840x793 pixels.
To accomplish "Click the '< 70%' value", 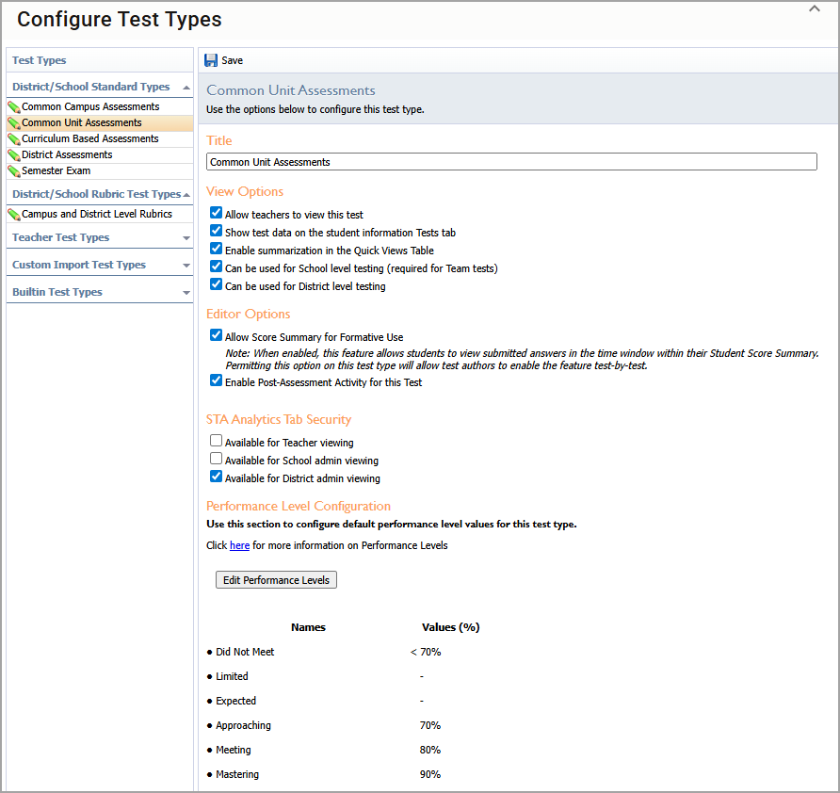I will pyautogui.click(x=426, y=652).
